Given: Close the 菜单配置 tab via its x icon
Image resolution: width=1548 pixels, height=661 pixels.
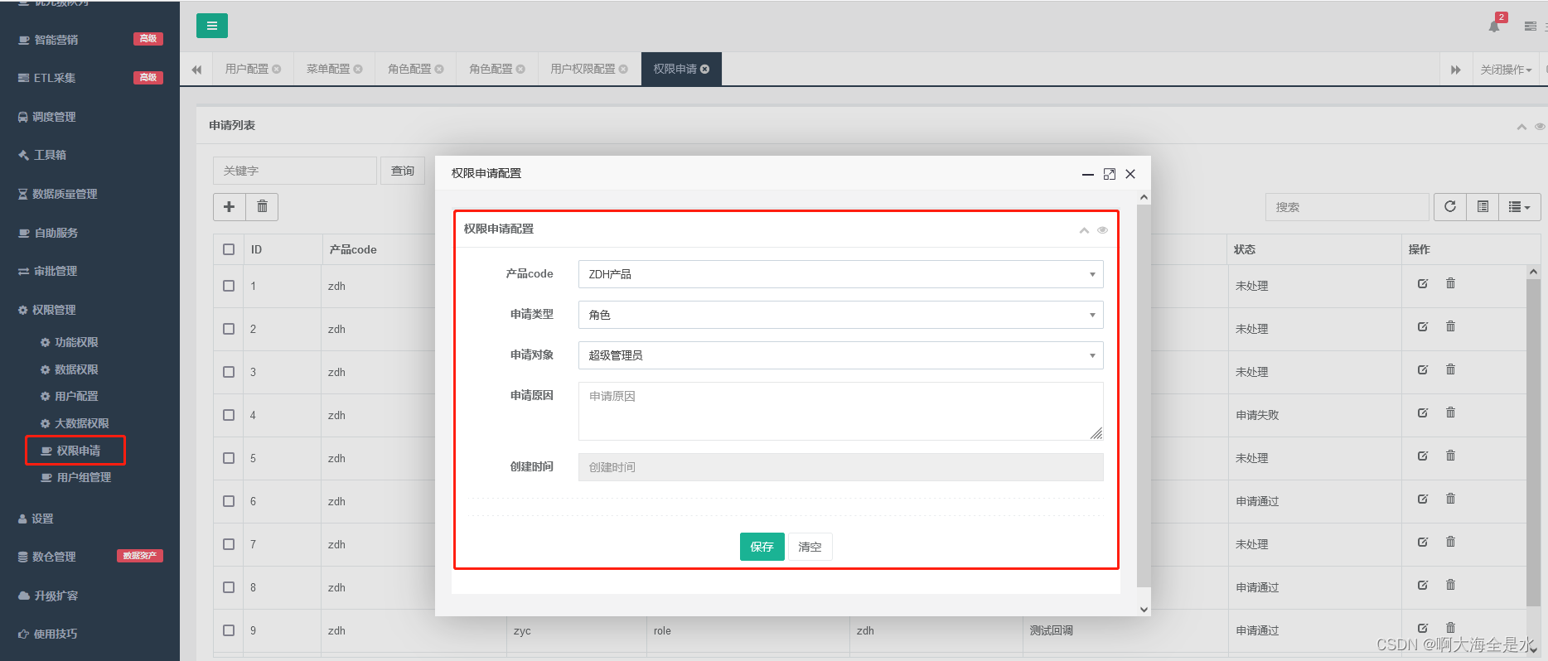Looking at the screenshot, I should [358, 69].
